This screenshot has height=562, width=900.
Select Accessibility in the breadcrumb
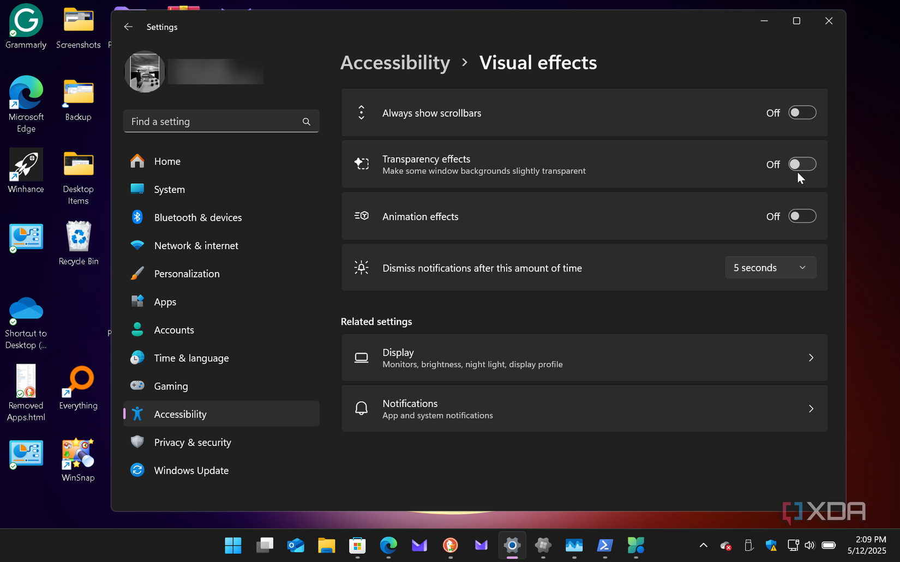pos(395,63)
